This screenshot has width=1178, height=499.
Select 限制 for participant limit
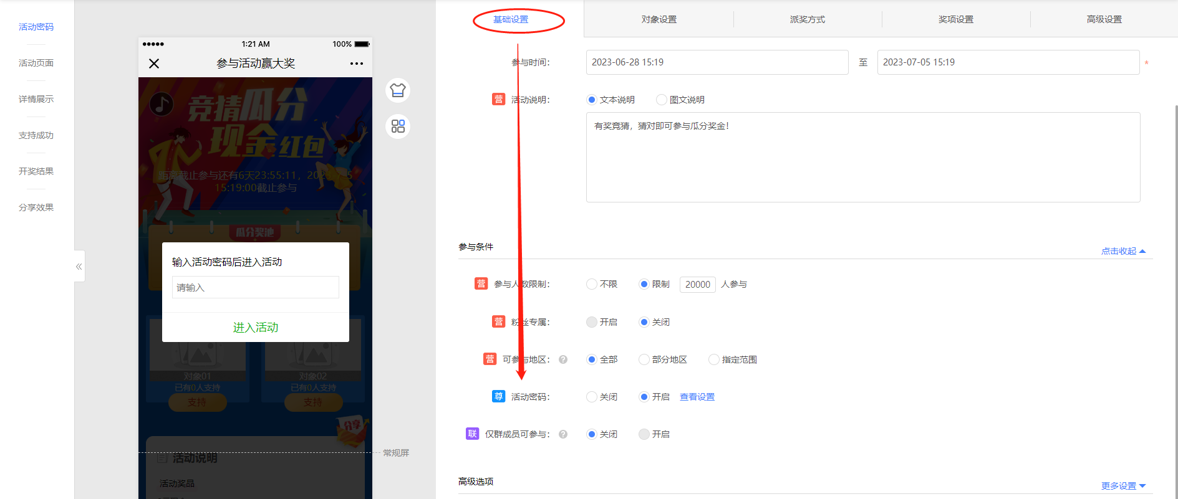[x=644, y=284]
